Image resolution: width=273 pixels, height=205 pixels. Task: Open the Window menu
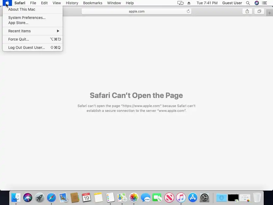(x=114, y=3)
